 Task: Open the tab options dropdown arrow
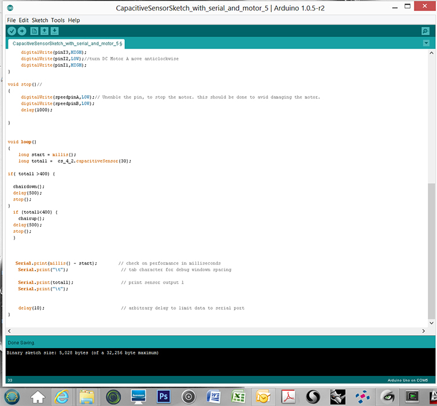(426, 43)
